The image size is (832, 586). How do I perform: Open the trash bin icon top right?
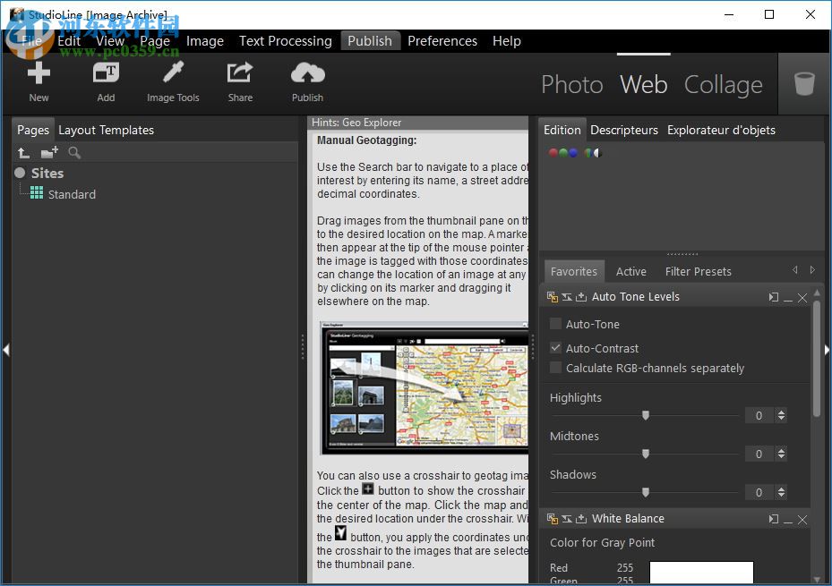click(803, 82)
